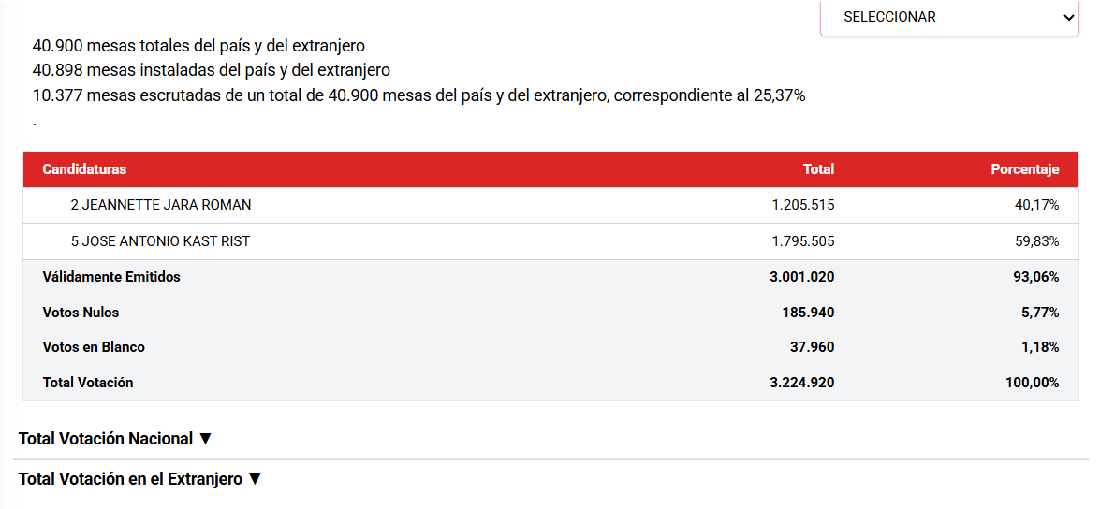Click the 3.224.920 total votes figure
Viewport: 1100px width, 509px height.
coord(802,383)
